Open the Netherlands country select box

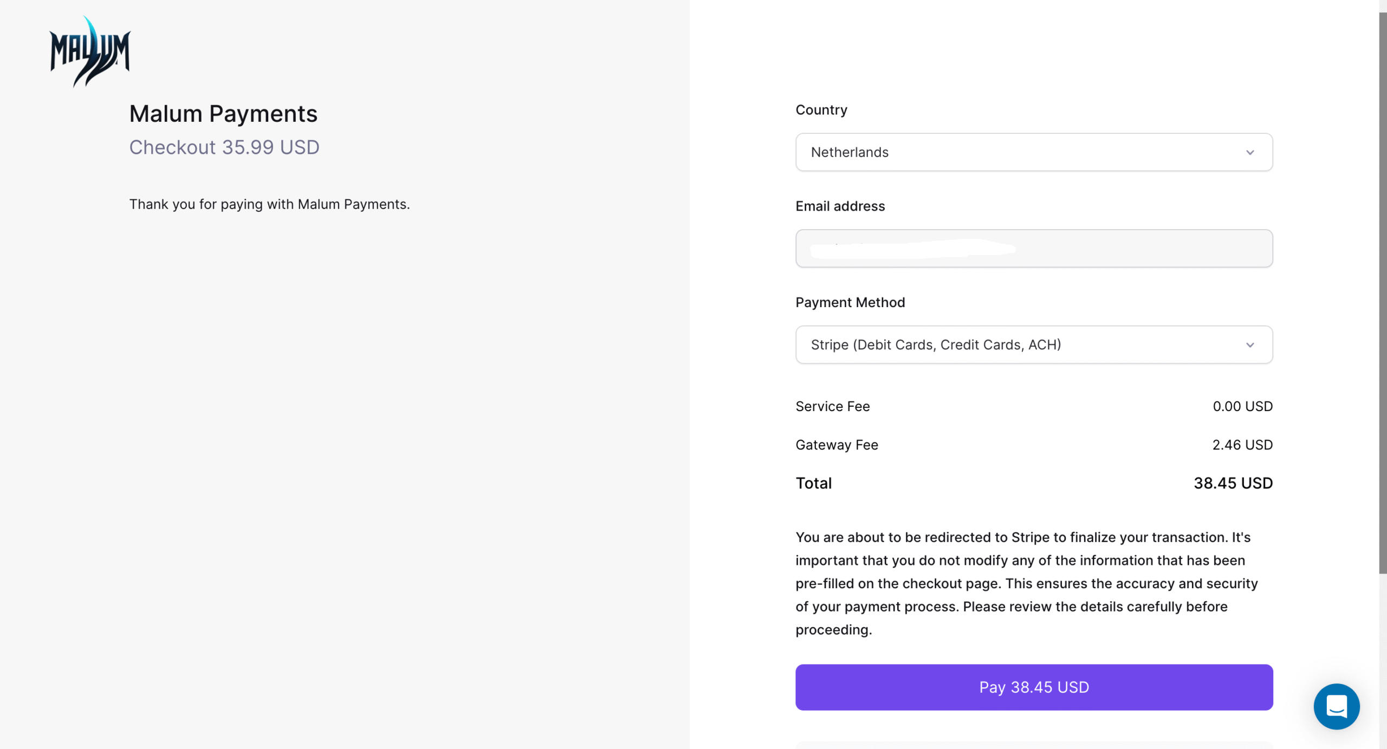tap(1034, 152)
